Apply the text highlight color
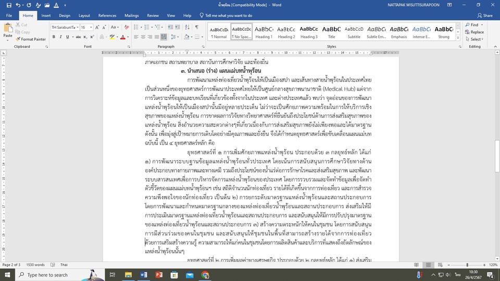This screenshot has width=500, height=281. click(112, 37)
